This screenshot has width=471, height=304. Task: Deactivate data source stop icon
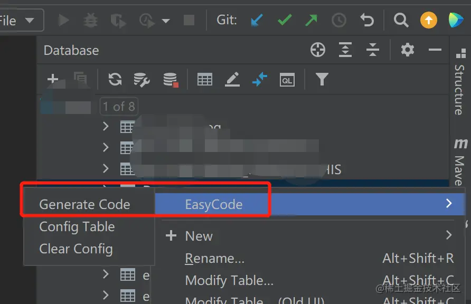pyautogui.click(x=171, y=80)
